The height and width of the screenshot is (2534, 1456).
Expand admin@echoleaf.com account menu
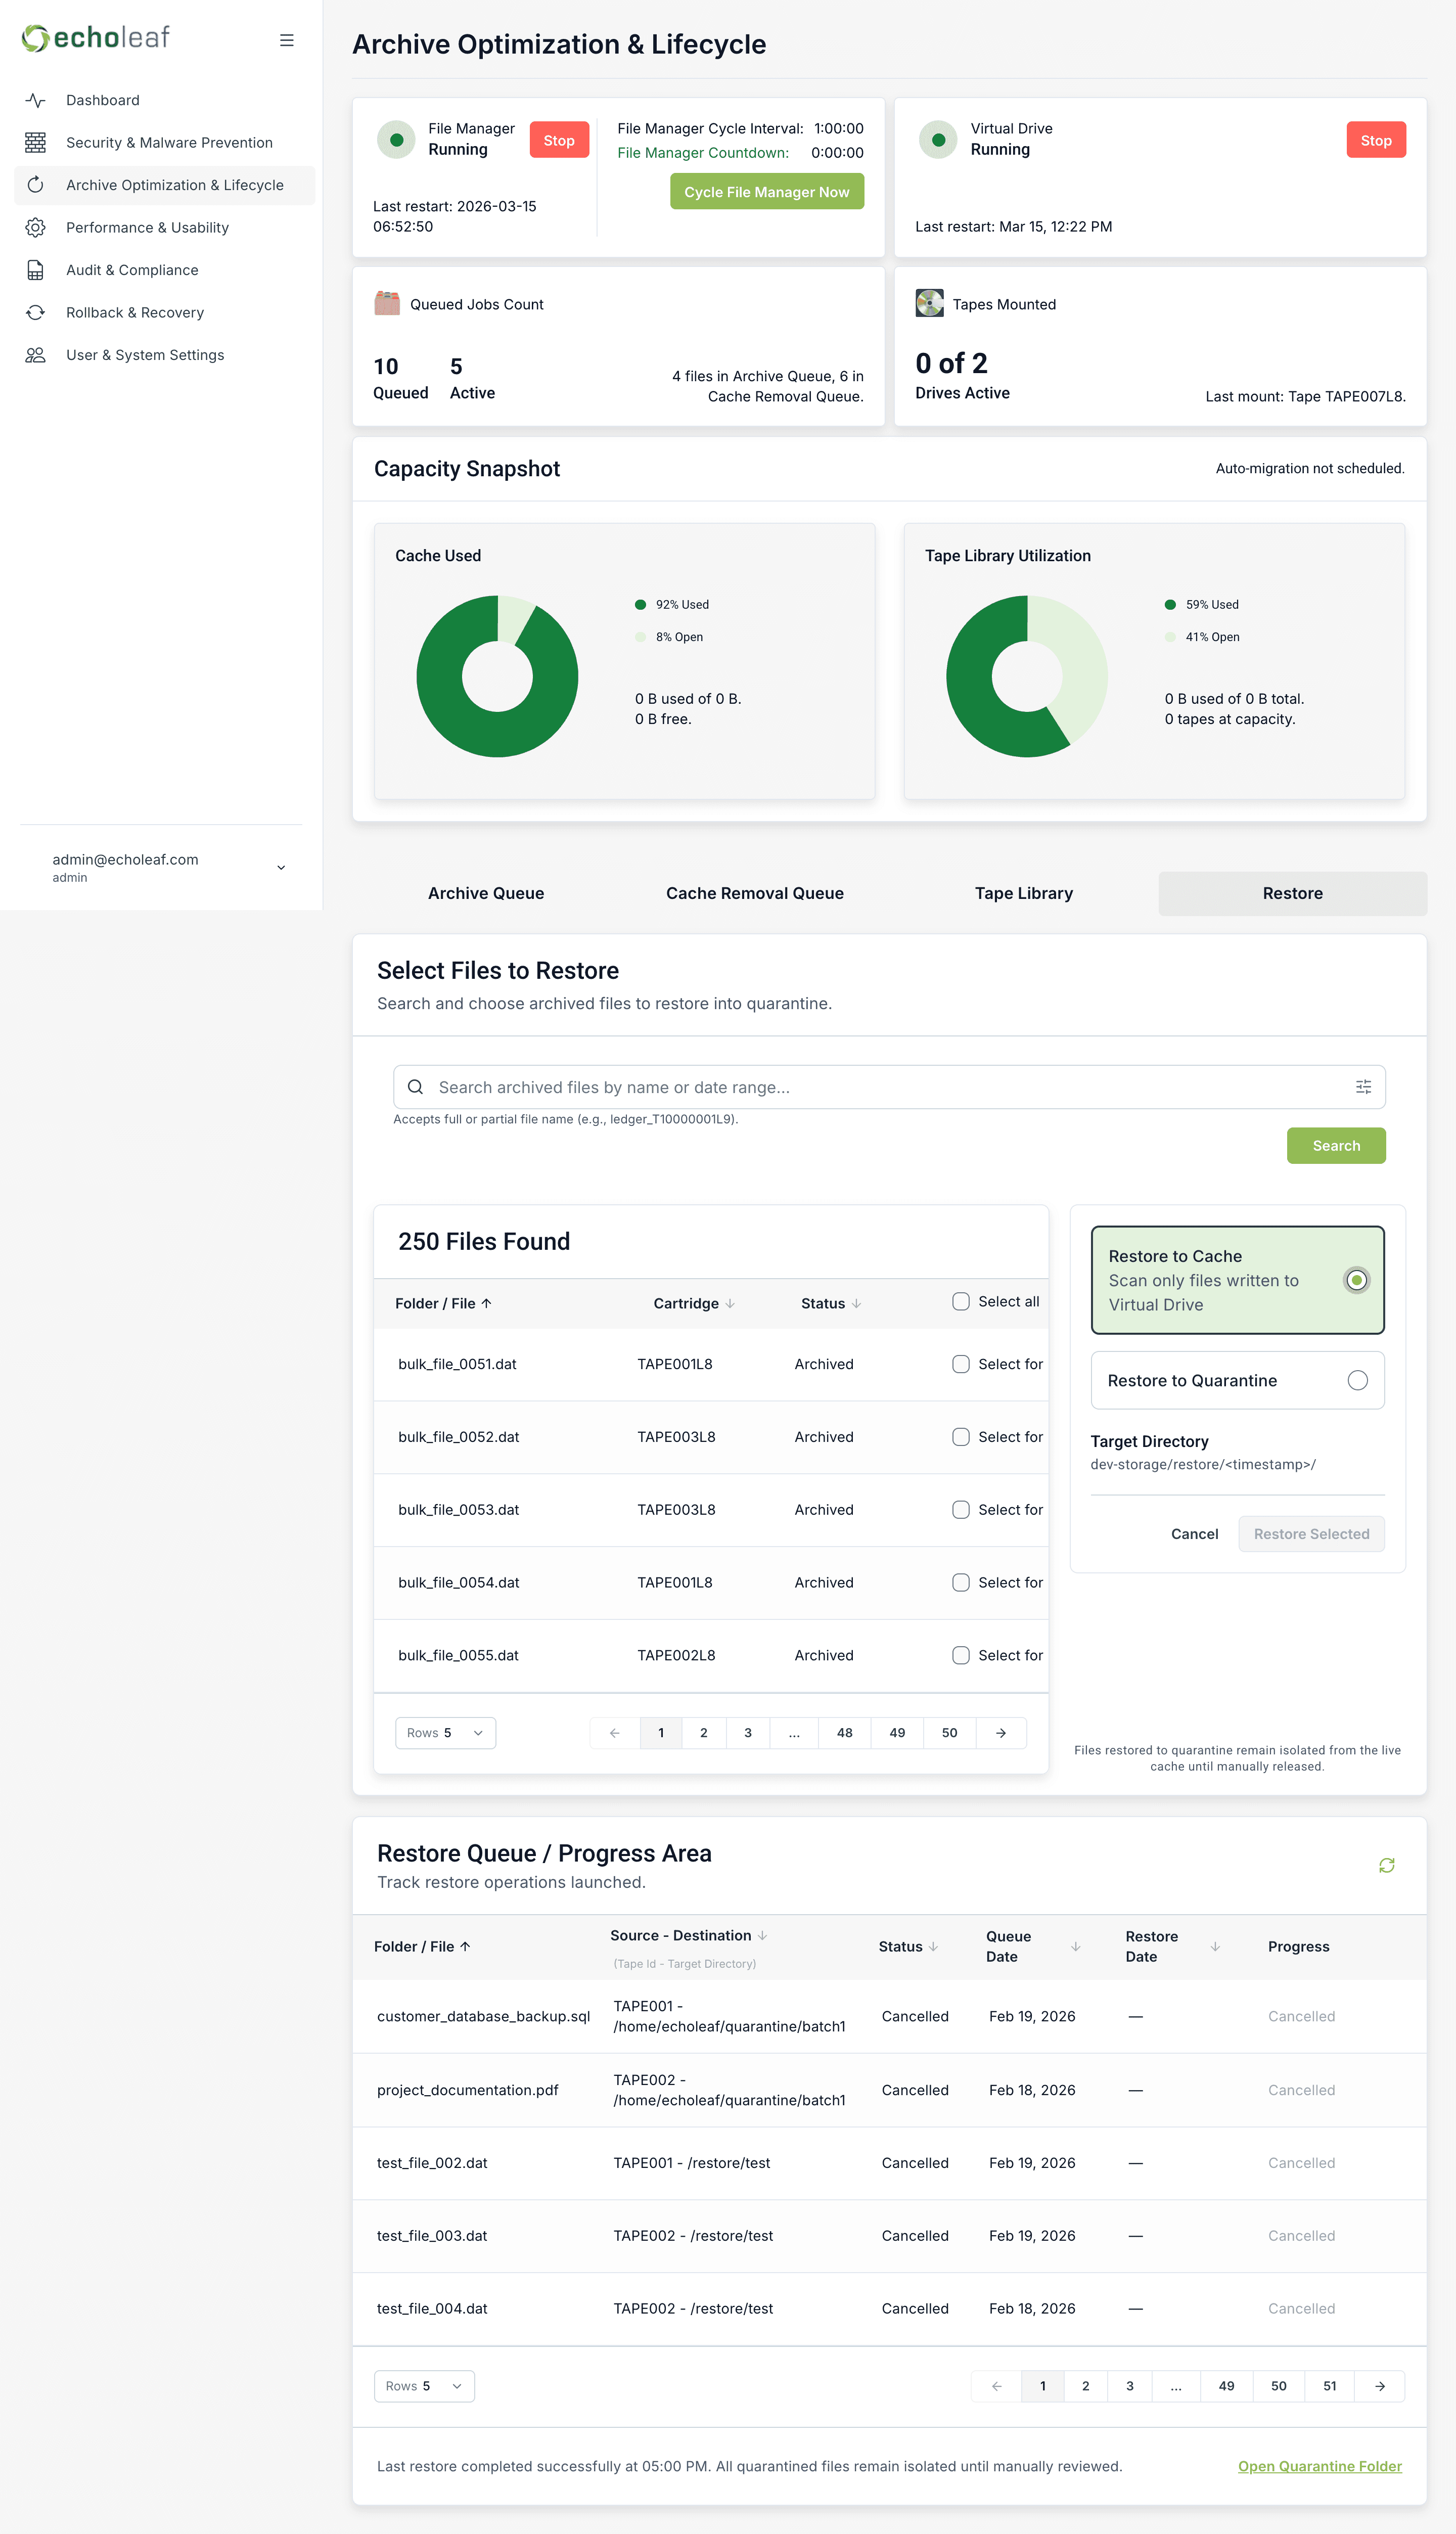(x=281, y=867)
